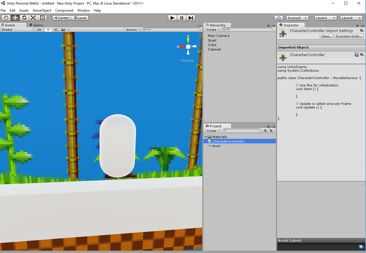This screenshot has height=253, width=366.
Task: Open Hierarchy panel options menu icon
Action: point(273,25)
